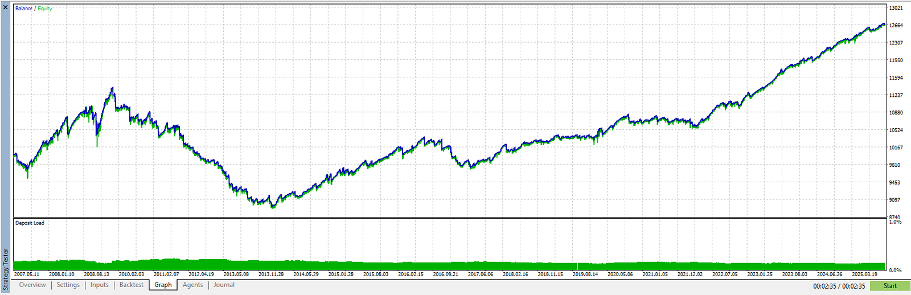911x295 pixels.
Task: Click the 11950 axis value
Action: [896, 60]
